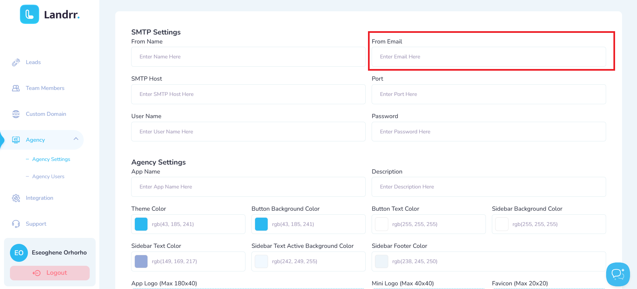Open Sidebar Footer Color swatch
Screen dimensions: 637x289
coord(382,261)
